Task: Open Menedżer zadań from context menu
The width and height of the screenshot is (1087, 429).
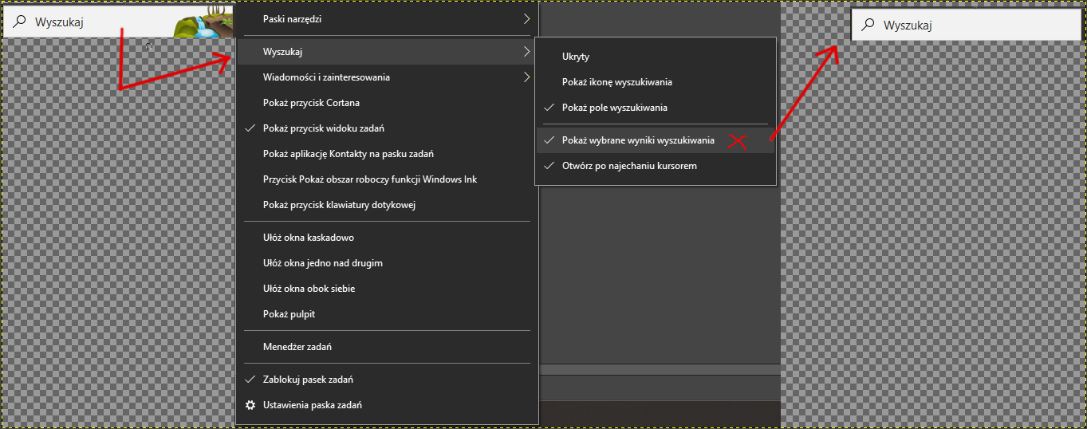Action: coord(297,347)
